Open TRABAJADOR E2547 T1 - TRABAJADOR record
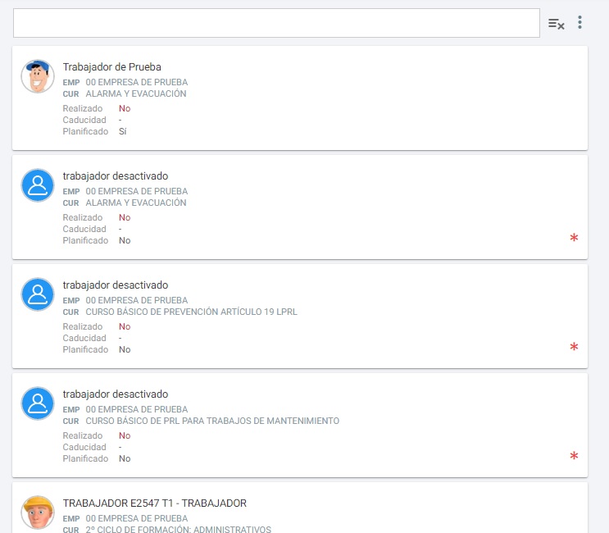Screen dimensions: 609x533 tap(154, 503)
